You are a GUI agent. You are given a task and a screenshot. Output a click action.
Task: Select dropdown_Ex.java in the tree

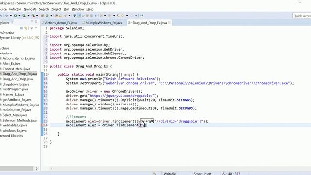click(16, 84)
